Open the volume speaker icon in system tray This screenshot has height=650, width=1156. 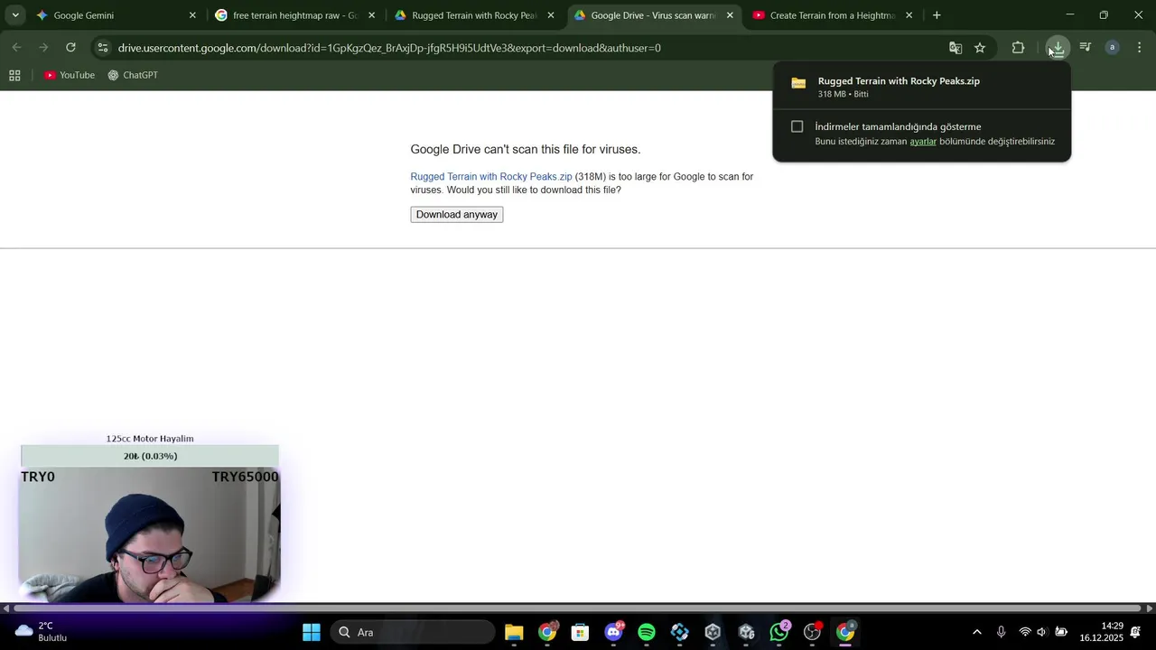(x=1041, y=632)
